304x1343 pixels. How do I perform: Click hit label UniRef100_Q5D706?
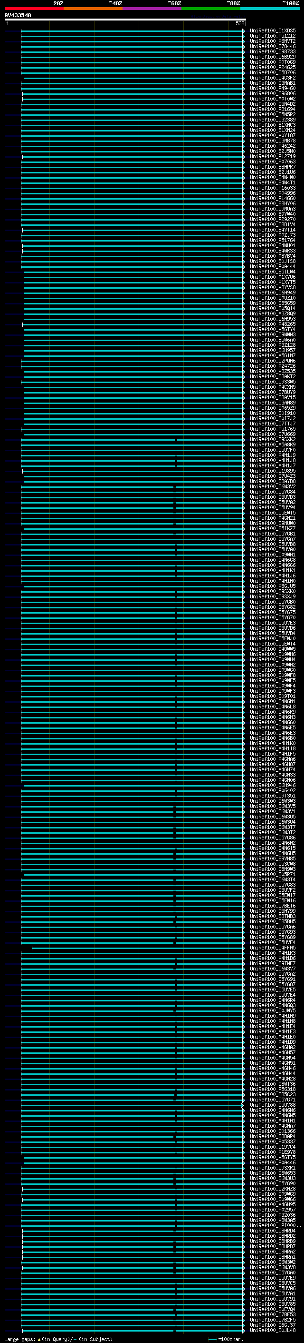273,72
